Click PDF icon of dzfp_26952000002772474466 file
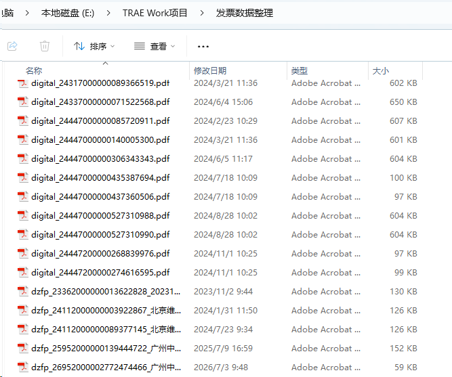452x377 pixels. (x=23, y=368)
